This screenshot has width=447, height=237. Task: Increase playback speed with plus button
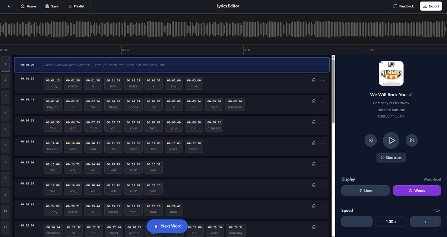pos(425,221)
